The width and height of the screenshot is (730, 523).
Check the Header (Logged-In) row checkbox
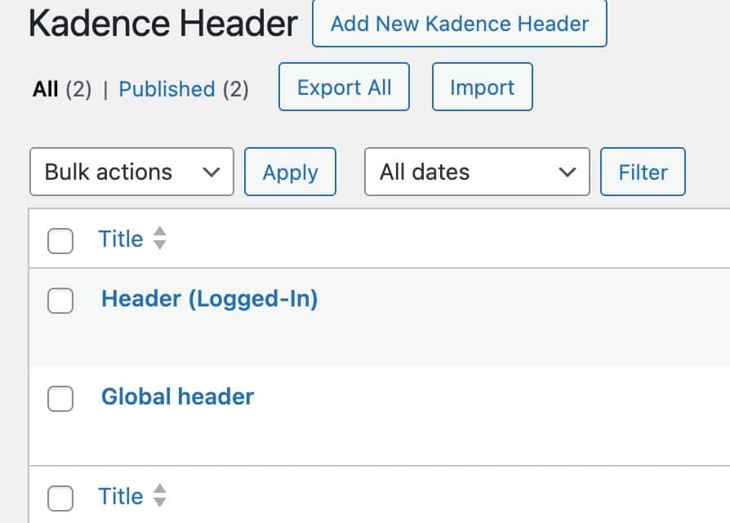pyautogui.click(x=60, y=301)
